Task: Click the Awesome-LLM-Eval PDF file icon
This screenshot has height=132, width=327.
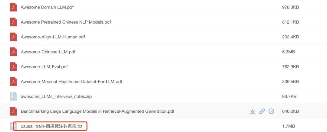Action: click(x=13, y=67)
